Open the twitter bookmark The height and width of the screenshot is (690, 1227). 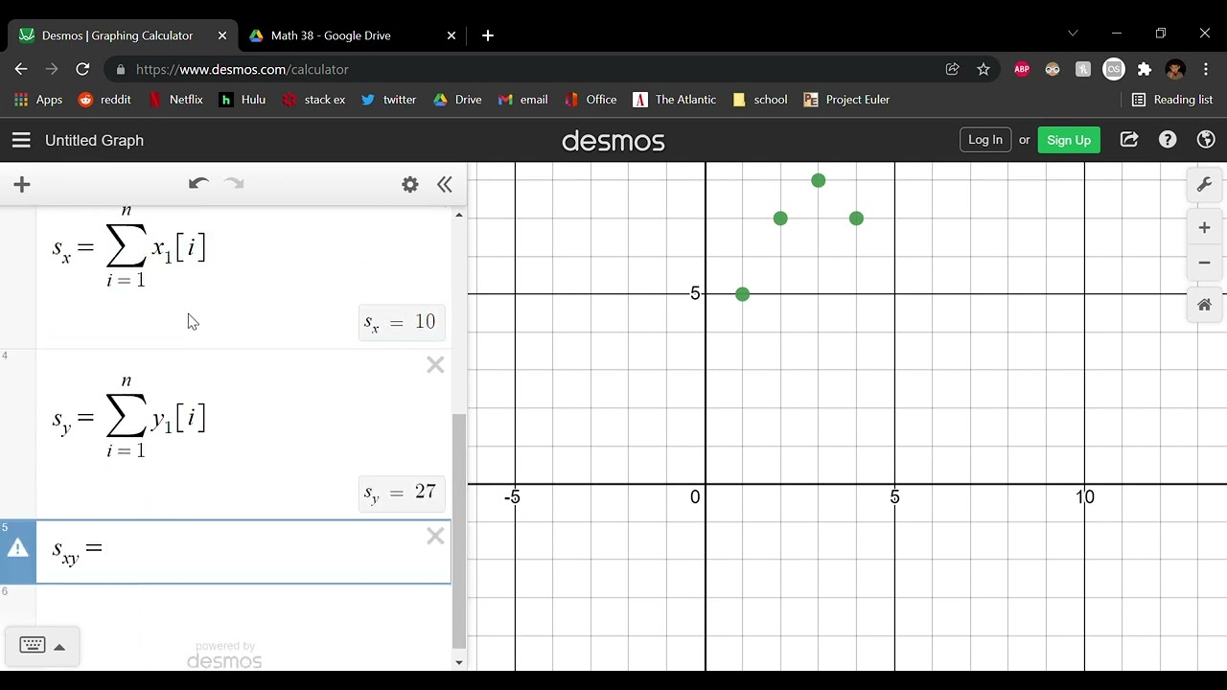(x=389, y=100)
